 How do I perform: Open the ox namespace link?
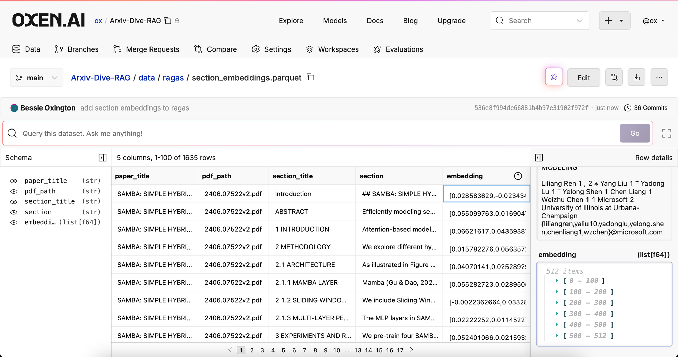click(98, 21)
